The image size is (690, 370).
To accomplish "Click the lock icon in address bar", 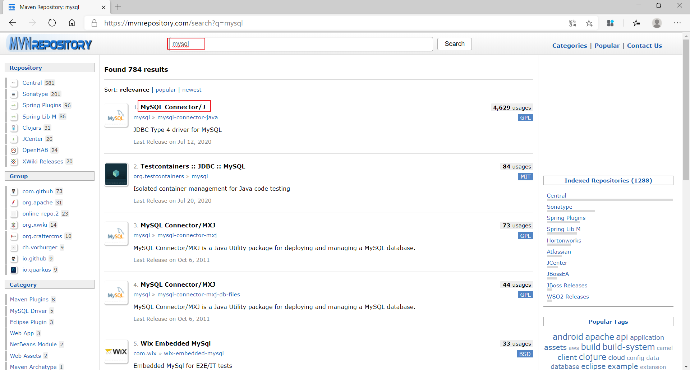I will [x=95, y=23].
